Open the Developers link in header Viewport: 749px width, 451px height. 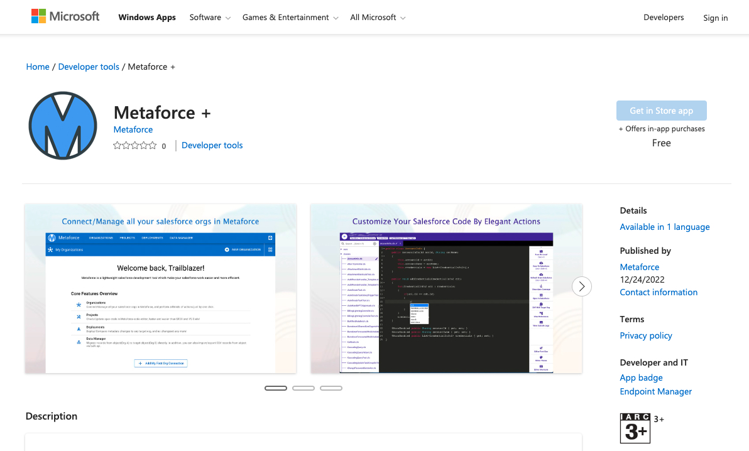pos(664,17)
